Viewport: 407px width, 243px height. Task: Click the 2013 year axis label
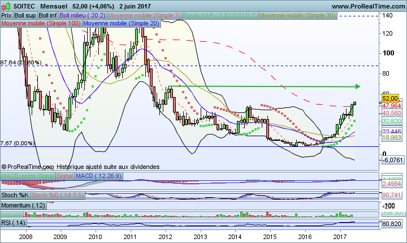pyautogui.click(x=200, y=237)
